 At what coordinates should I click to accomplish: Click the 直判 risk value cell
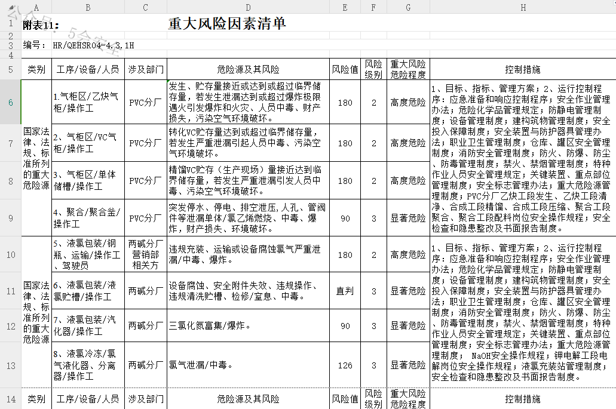pyautogui.click(x=345, y=291)
